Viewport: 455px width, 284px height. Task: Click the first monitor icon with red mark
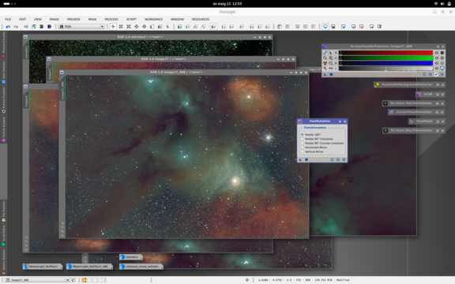(x=353, y=26)
